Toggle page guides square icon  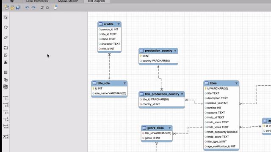[47, 8]
